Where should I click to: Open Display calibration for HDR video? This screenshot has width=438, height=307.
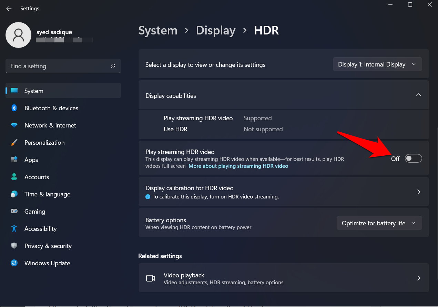[284, 192]
